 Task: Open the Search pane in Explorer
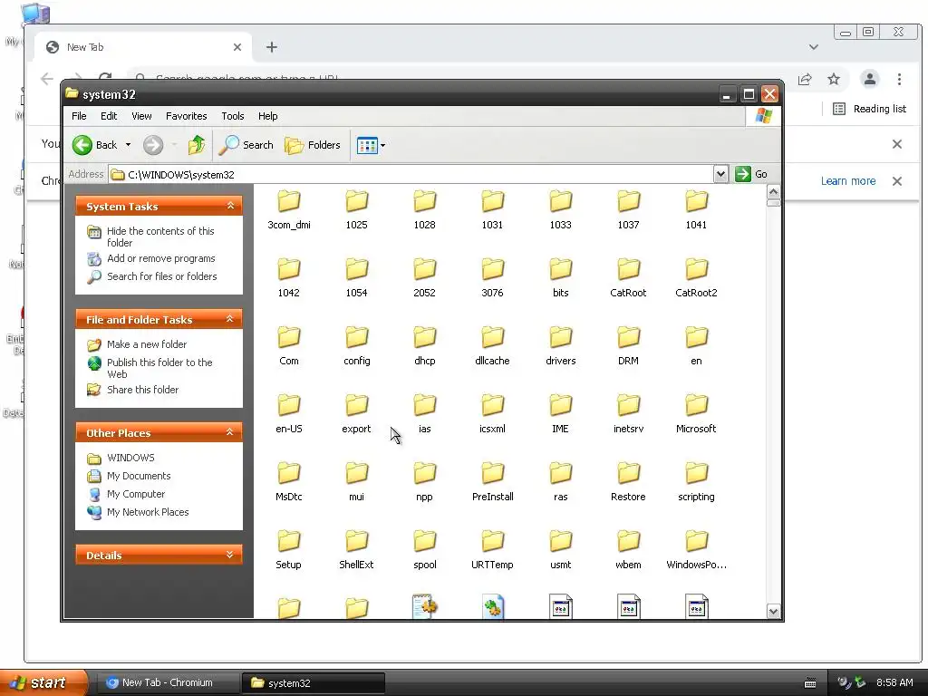click(246, 145)
